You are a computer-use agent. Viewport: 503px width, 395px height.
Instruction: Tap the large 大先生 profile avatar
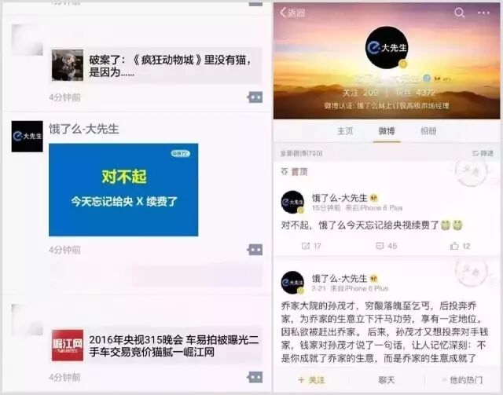point(387,47)
